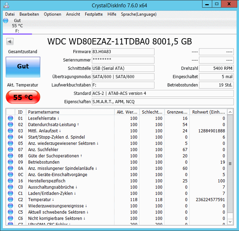Screen dimensions: 239x231
Task: Click status orb for Mittl. Anlaufzeit row
Action: pyautogui.click(x=10, y=131)
